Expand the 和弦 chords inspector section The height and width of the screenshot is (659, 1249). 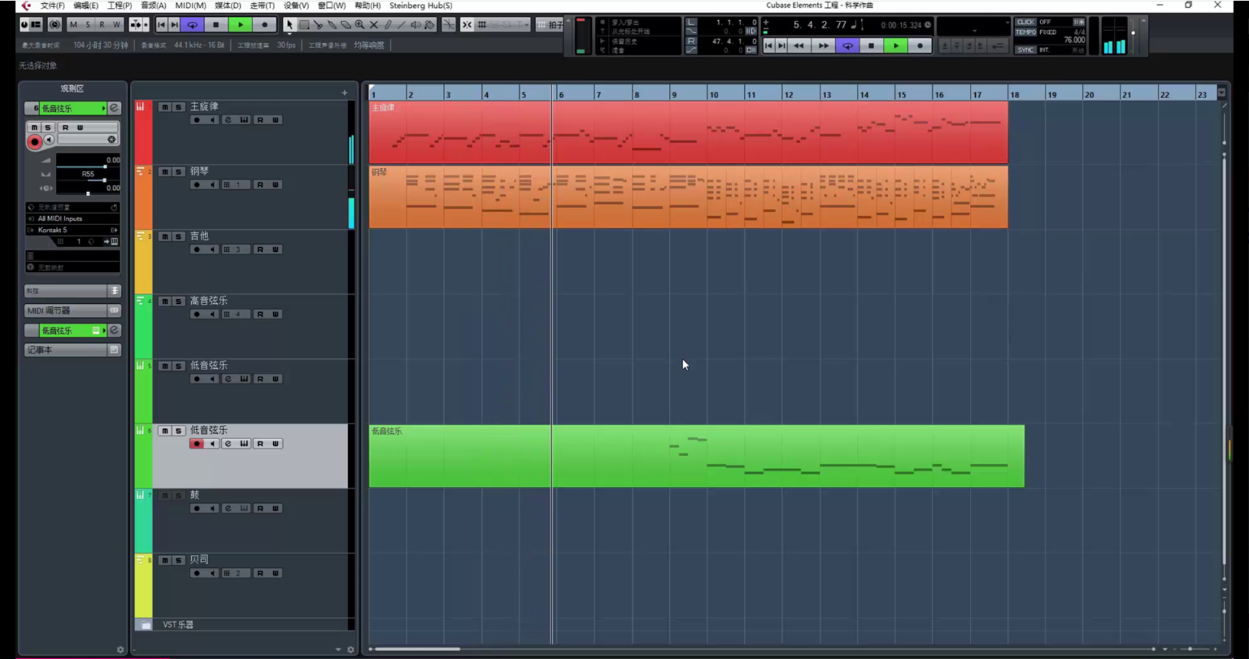click(x=73, y=291)
